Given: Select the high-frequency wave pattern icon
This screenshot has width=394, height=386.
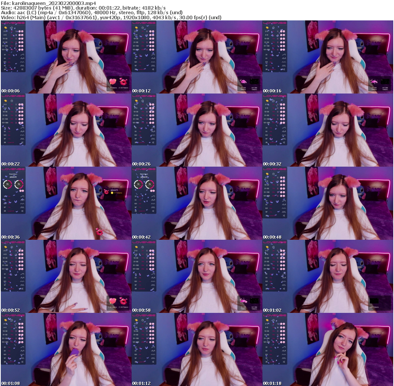Looking at the screenshot, I should coord(22,58).
